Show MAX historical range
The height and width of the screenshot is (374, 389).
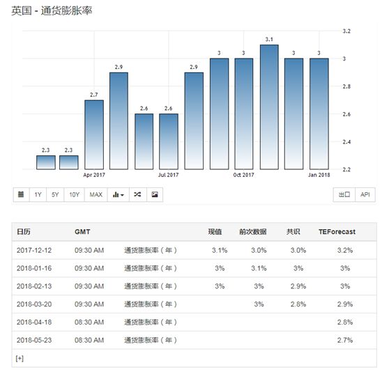96,195
